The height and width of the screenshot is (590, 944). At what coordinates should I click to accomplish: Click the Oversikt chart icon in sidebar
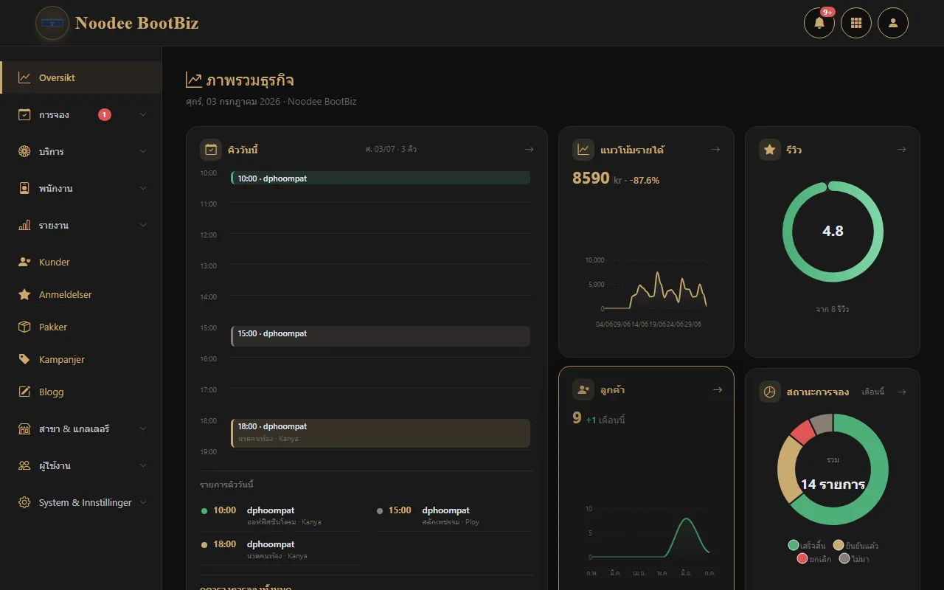[x=24, y=77]
